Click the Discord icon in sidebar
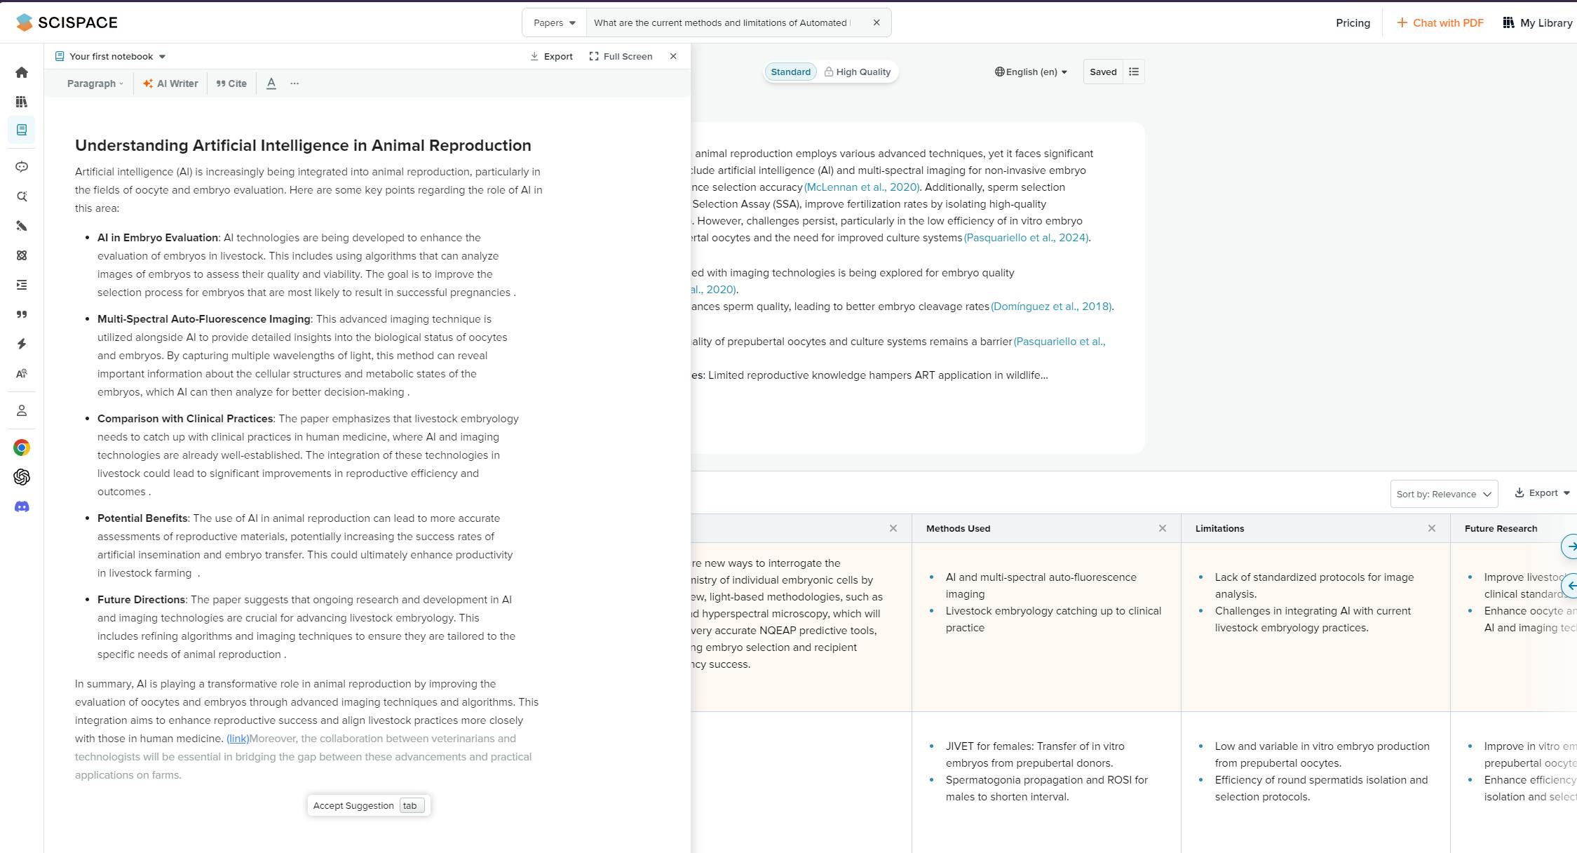 tap(22, 506)
